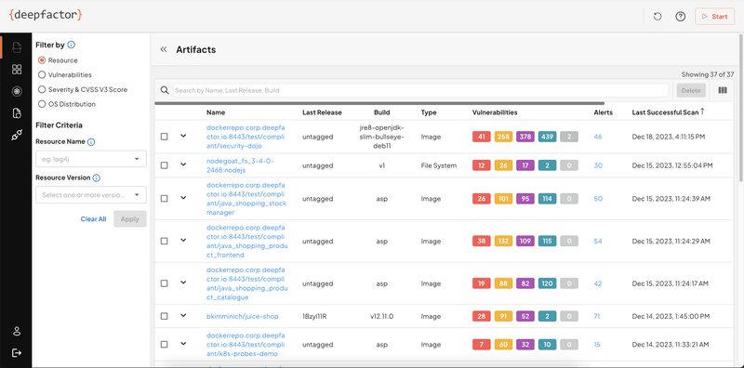The image size is (744, 368).
Task: Expand the nodegoat_fs row chevron
Action: point(183,164)
